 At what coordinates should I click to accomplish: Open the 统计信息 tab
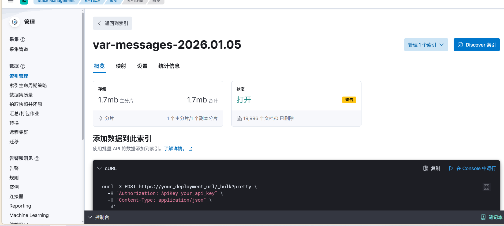click(169, 66)
